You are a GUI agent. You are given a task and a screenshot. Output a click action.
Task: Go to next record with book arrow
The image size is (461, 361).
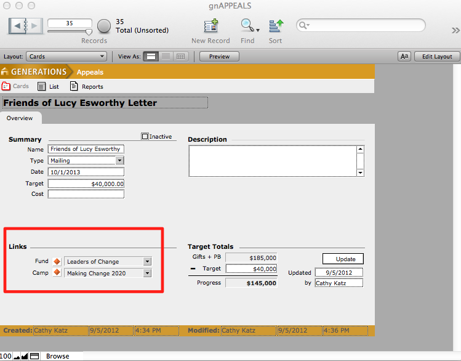34,26
